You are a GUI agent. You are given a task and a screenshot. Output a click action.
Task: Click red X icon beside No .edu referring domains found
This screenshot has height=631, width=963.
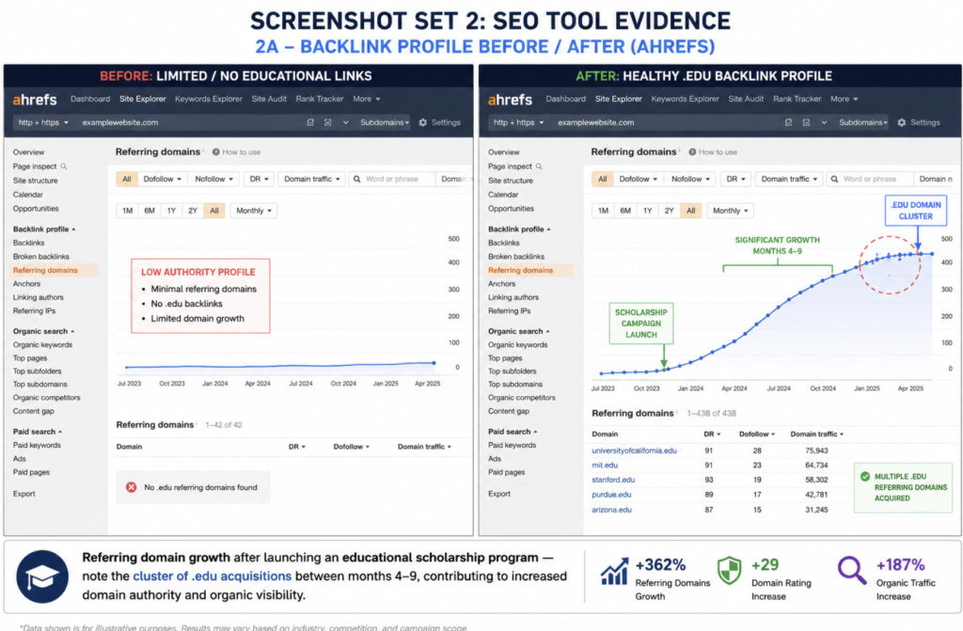(x=131, y=487)
